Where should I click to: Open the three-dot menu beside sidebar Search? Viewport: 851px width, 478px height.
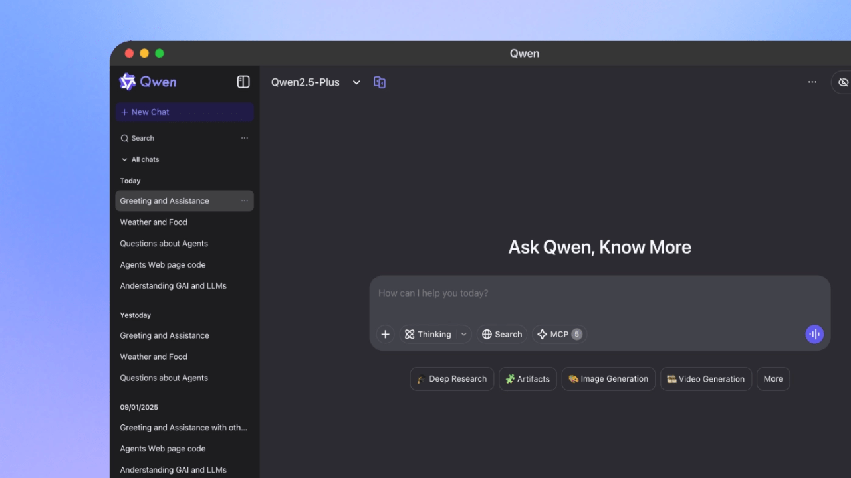tap(245, 138)
